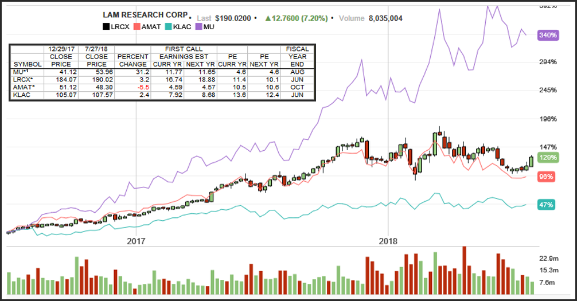Click the purple MU legend color swatch

[x=198, y=27]
